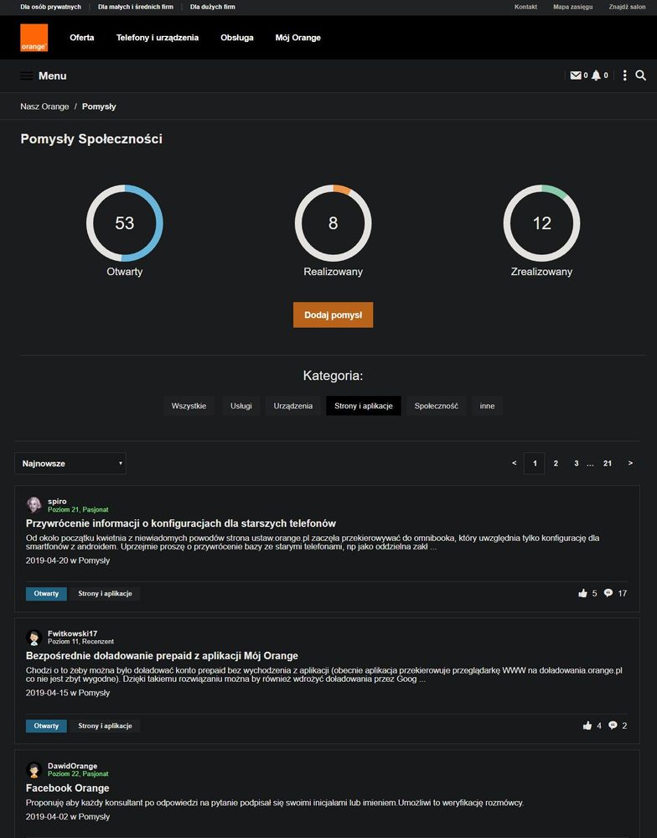Click the Zrealizowany 12 progress ring
The height and width of the screenshot is (838, 657).
[541, 223]
